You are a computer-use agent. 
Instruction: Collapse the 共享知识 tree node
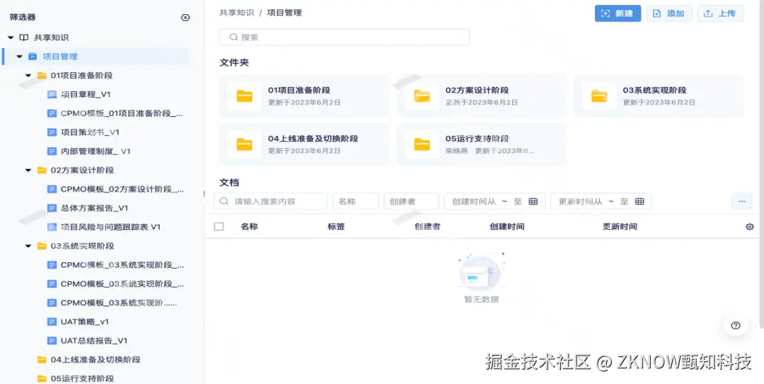coord(11,37)
